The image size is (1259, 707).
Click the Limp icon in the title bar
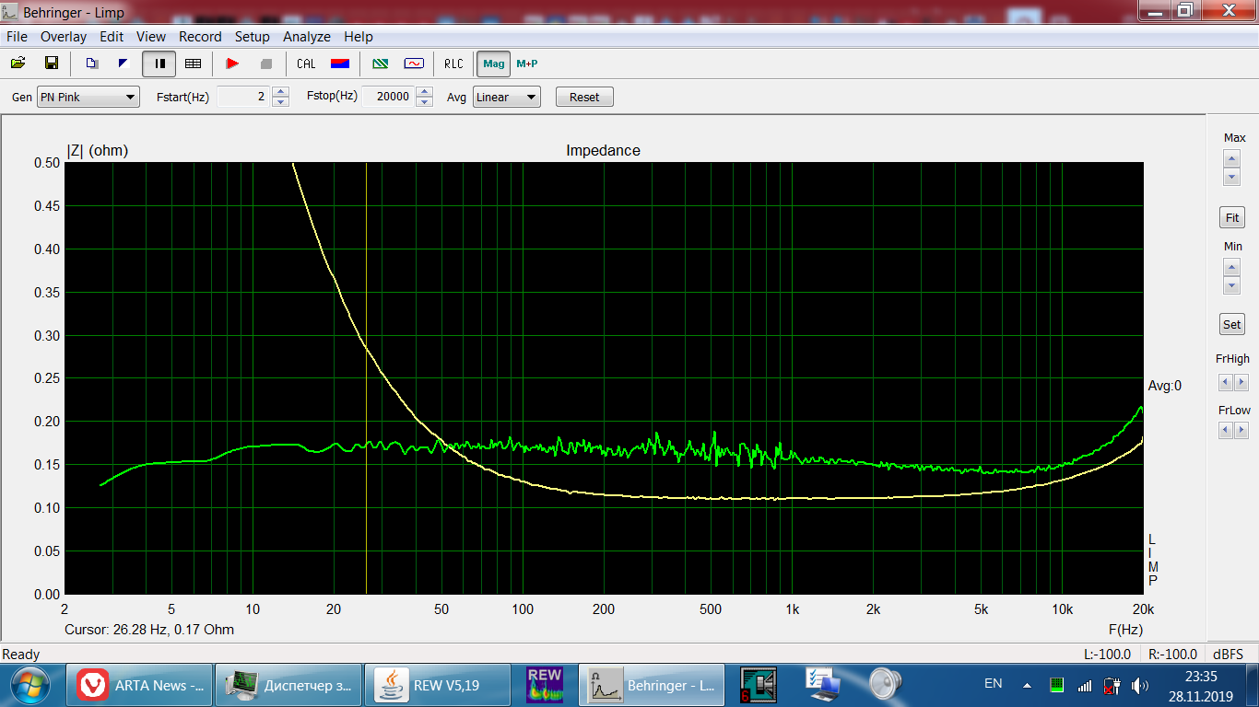[10, 15]
